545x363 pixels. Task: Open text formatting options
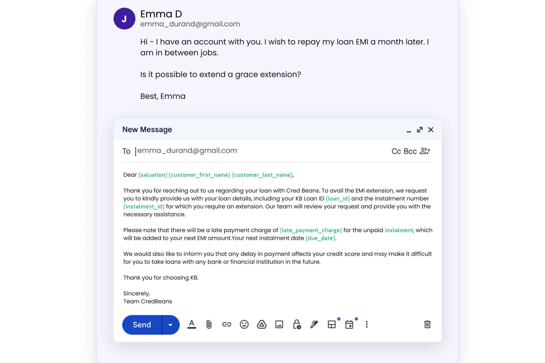pyautogui.click(x=192, y=324)
